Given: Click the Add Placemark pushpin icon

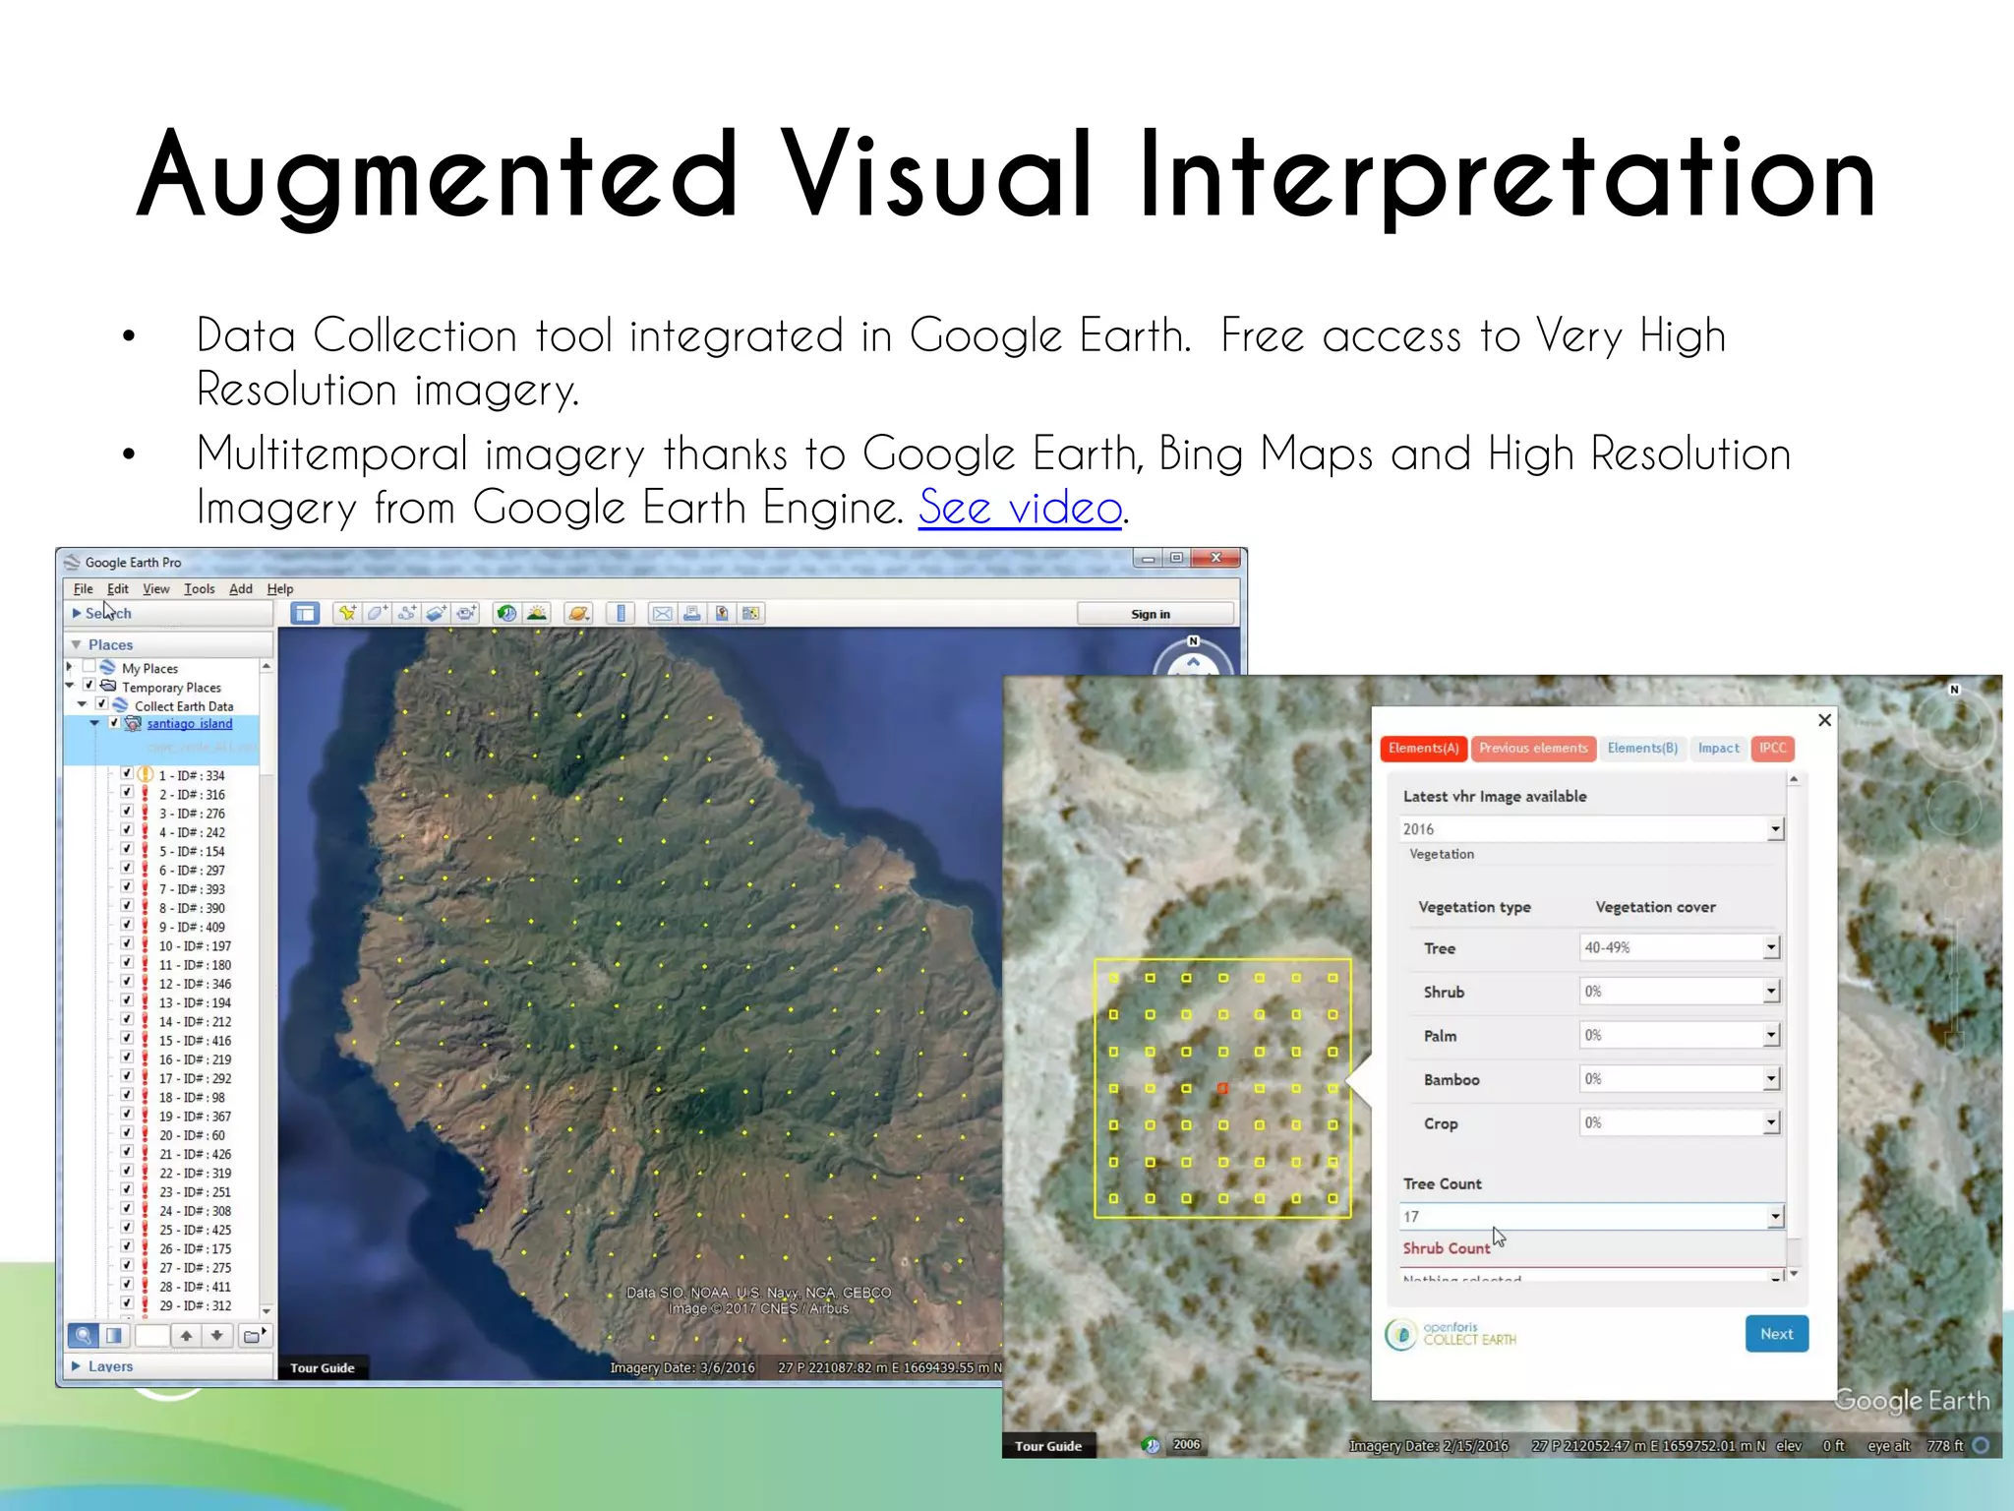Looking at the screenshot, I should [x=347, y=614].
